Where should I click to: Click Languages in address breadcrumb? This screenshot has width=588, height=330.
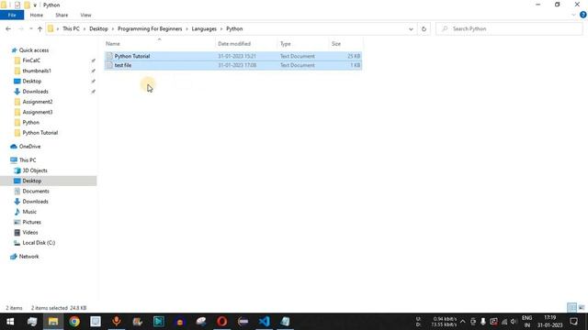[204, 28]
